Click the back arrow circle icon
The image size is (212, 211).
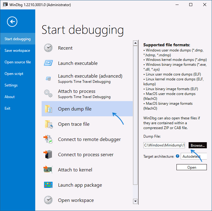[12, 22]
